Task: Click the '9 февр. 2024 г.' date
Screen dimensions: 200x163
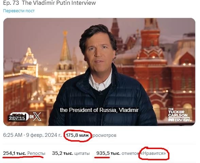Action: pos(44,135)
